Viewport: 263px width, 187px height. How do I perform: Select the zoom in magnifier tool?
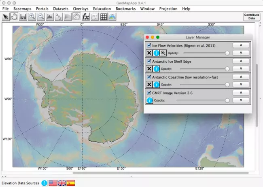pos(32,17)
